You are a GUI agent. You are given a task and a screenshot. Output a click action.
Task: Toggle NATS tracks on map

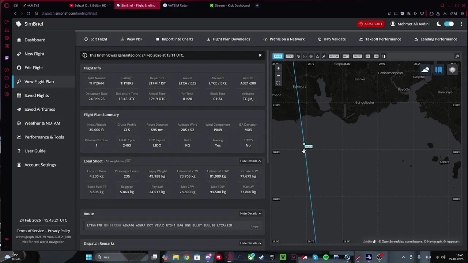[346, 56]
